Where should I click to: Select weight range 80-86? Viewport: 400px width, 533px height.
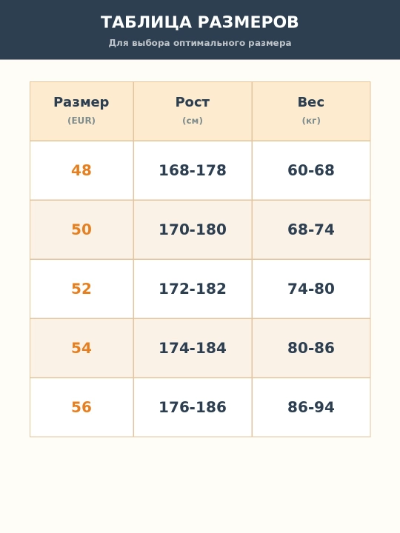pos(311,348)
